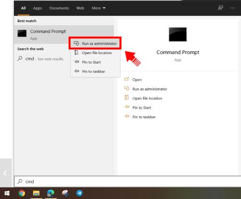Image resolution: width=241 pixels, height=199 pixels.
Task: Choose Pin to taskbar in context menu
Action: point(95,71)
